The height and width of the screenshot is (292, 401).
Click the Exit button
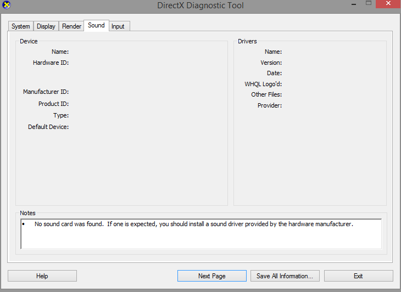click(x=358, y=276)
